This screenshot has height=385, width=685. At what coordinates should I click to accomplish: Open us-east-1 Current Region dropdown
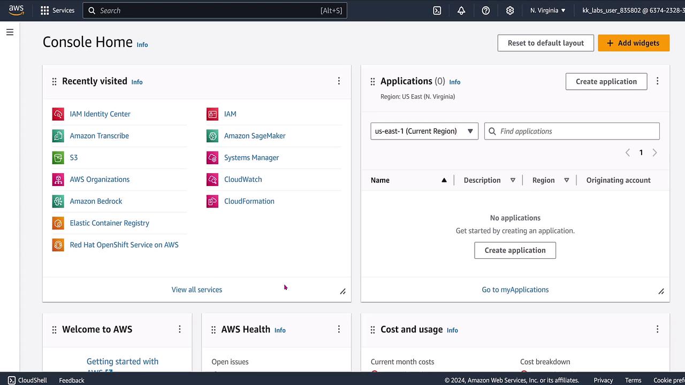click(424, 131)
